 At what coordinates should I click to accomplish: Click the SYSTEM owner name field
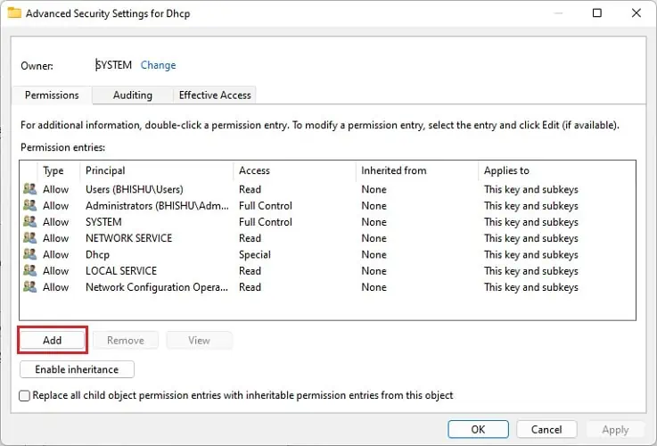pyautogui.click(x=113, y=65)
